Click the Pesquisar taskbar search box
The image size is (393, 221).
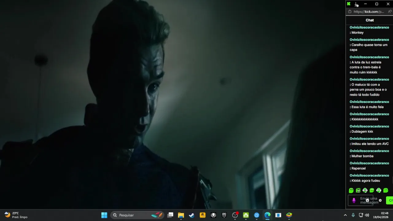[x=137, y=215]
